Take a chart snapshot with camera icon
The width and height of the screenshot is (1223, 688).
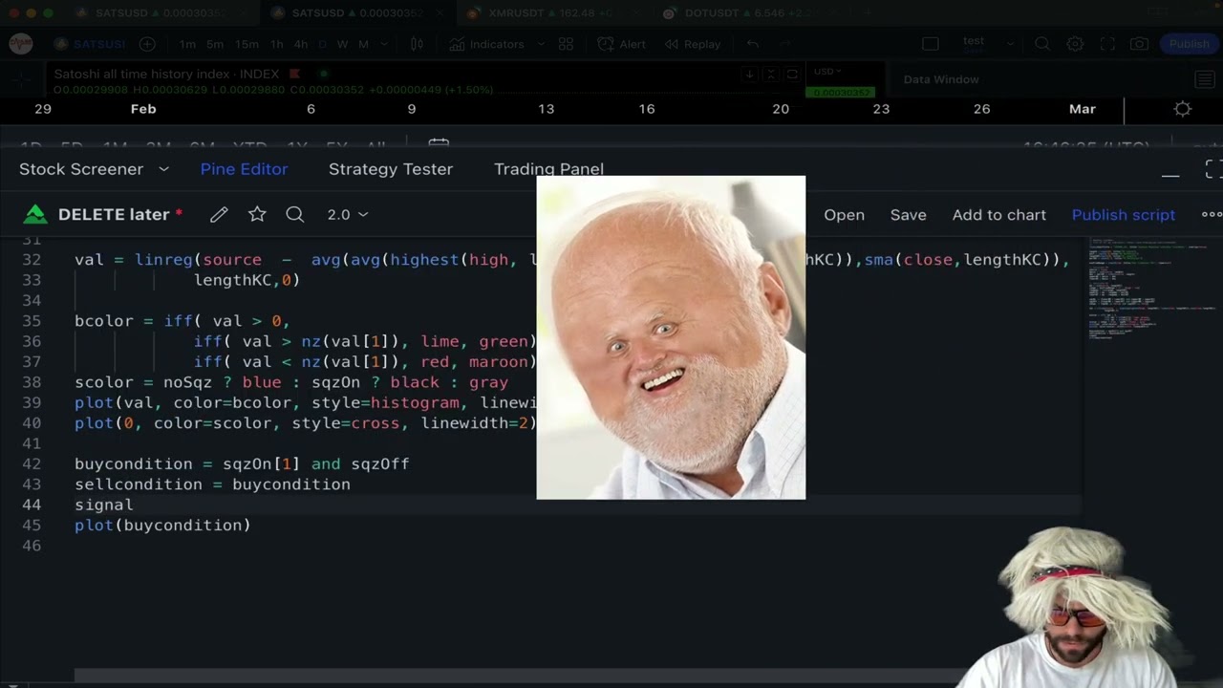(1139, 44)
